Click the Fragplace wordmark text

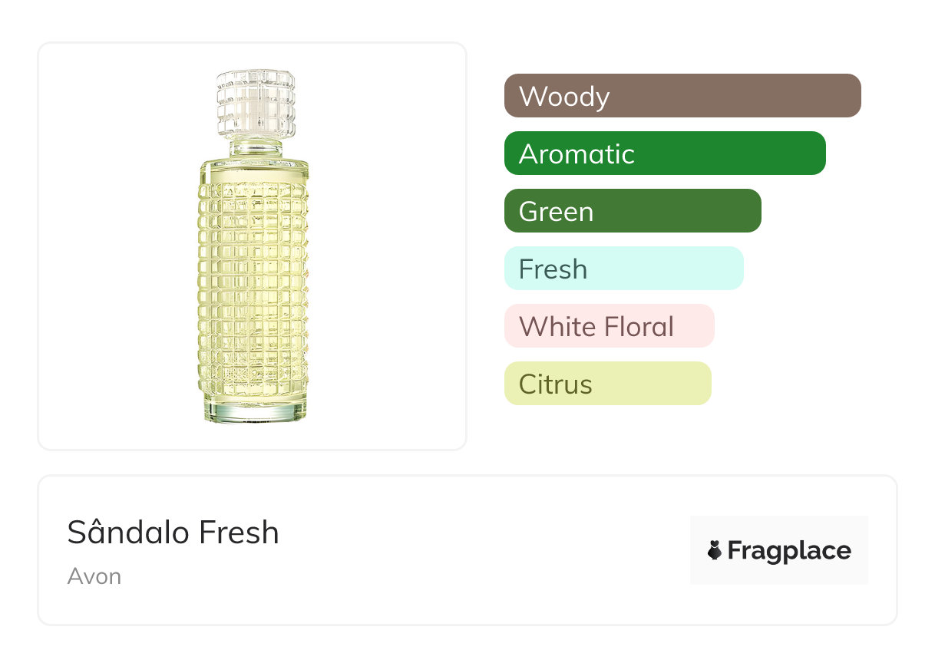[789, 551]
